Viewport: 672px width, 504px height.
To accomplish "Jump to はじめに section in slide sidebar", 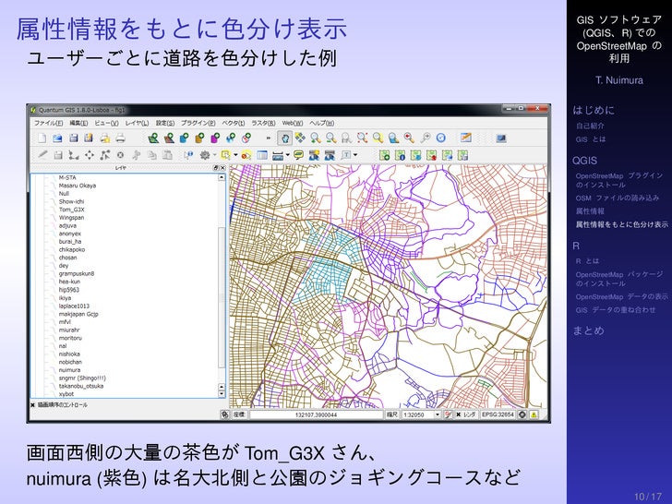I will tap(594, 111).
